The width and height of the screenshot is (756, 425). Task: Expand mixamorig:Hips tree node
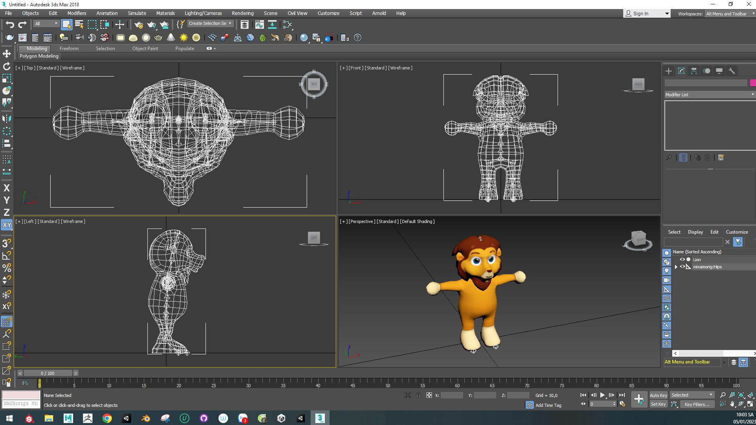[676, 267]
